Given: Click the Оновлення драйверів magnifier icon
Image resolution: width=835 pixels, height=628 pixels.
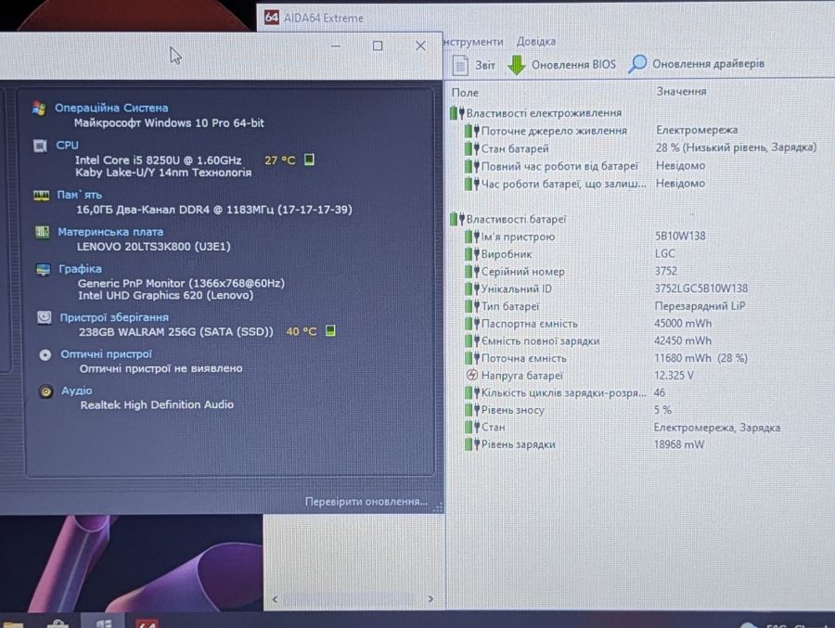Looking at the screenshot, I should point(636,64).
